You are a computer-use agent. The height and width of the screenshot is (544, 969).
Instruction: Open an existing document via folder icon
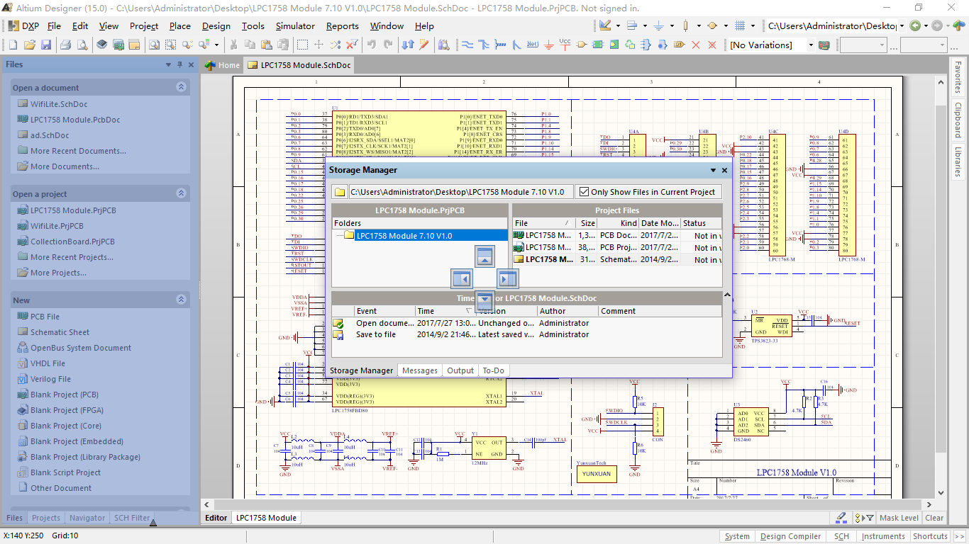29,45
